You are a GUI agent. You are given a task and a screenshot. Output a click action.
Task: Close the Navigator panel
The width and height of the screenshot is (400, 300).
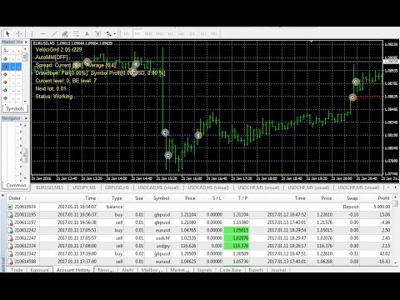[x=26, y=118]
